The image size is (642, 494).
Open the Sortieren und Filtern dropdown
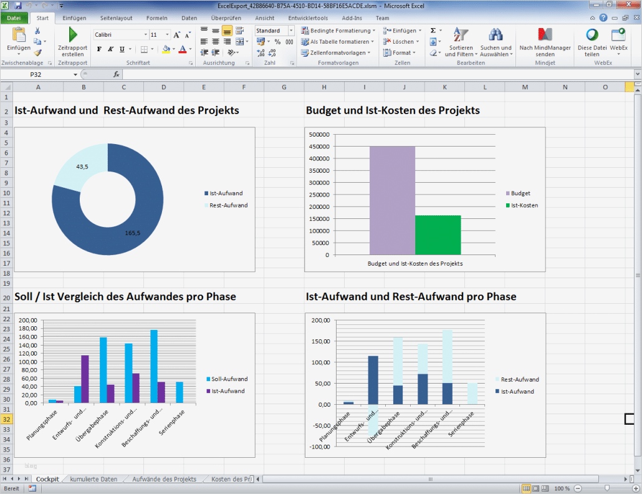[x=461, y=42]
